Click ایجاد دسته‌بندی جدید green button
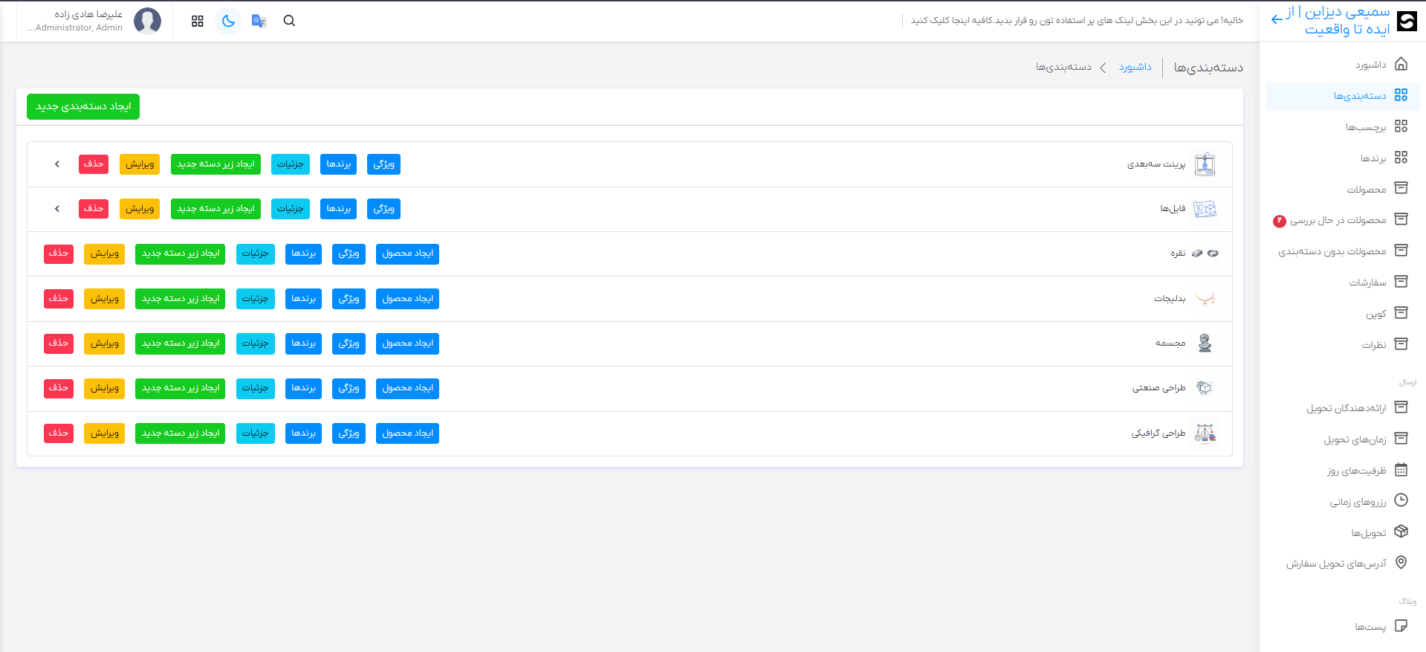Screen dimensions: 1426x652 83,106
